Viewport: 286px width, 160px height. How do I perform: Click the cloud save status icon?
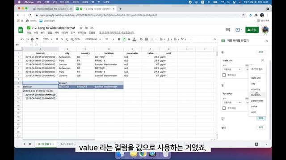pyautogui.click(x=92, y=28)
